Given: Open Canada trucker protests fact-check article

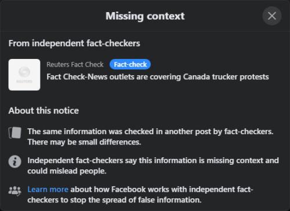Looking at the screenshot, I should pyautogui.click(x=158, y=77).
